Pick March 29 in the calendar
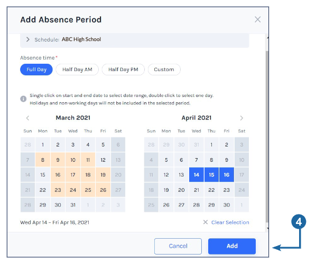The image size is (316, 264). (43, 205)
